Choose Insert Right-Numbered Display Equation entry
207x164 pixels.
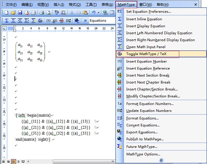point(161,40)
